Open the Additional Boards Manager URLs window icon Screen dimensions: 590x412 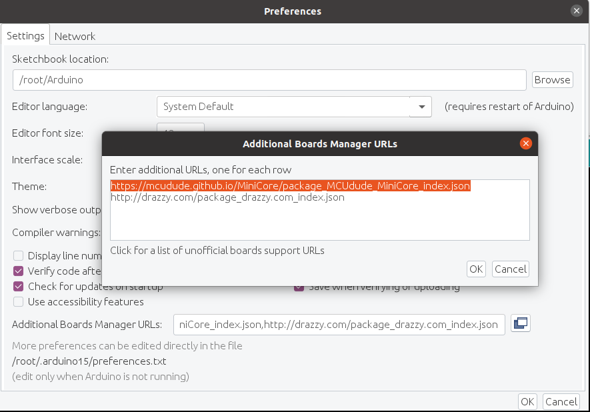click(x=521, y=323)
